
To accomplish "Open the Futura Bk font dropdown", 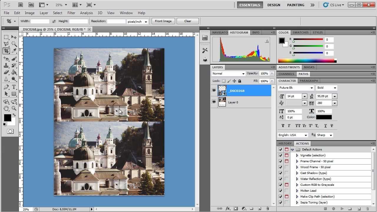I will click(296, 88).
